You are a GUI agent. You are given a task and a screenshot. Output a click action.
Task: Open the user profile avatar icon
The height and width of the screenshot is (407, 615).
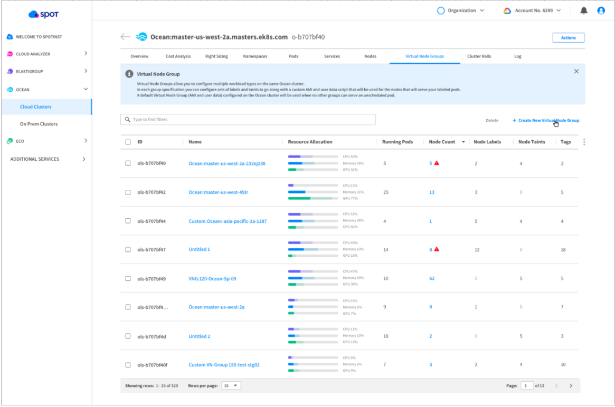click(x=601, y=11)
